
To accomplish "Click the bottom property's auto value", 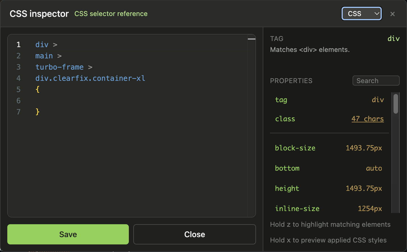I will tap(374, 168).
